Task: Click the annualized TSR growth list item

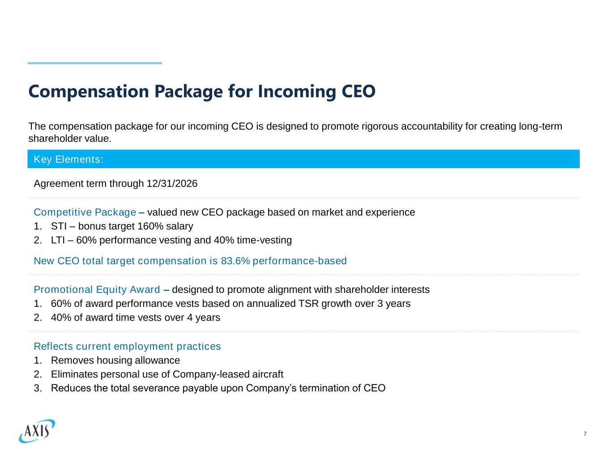Action: click(230, 304)
